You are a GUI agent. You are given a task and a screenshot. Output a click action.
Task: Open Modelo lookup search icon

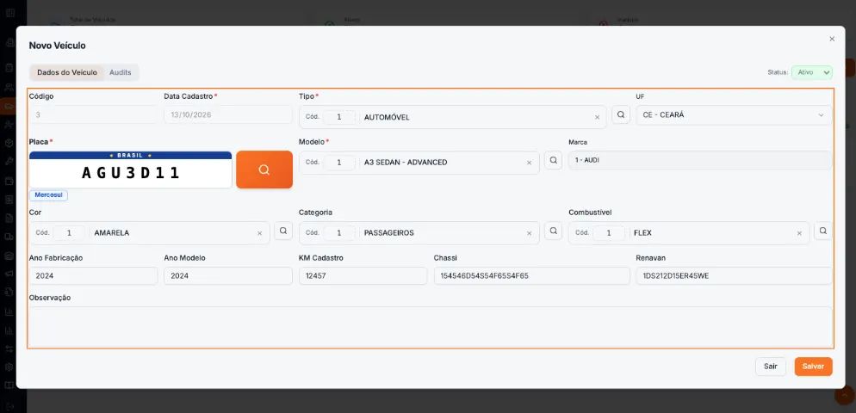pos(553,160)
